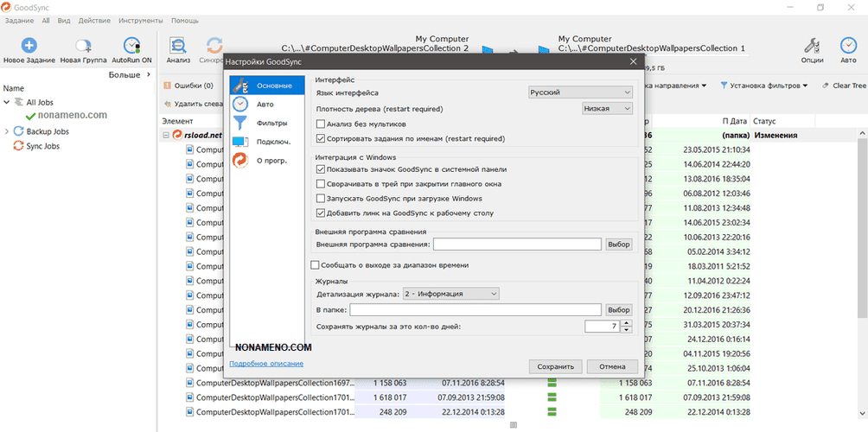Screen dimensions: 868x432
Task: Uncheck Показывать значок GoodSync в системной панели
Action: click(x=321, y=169)
